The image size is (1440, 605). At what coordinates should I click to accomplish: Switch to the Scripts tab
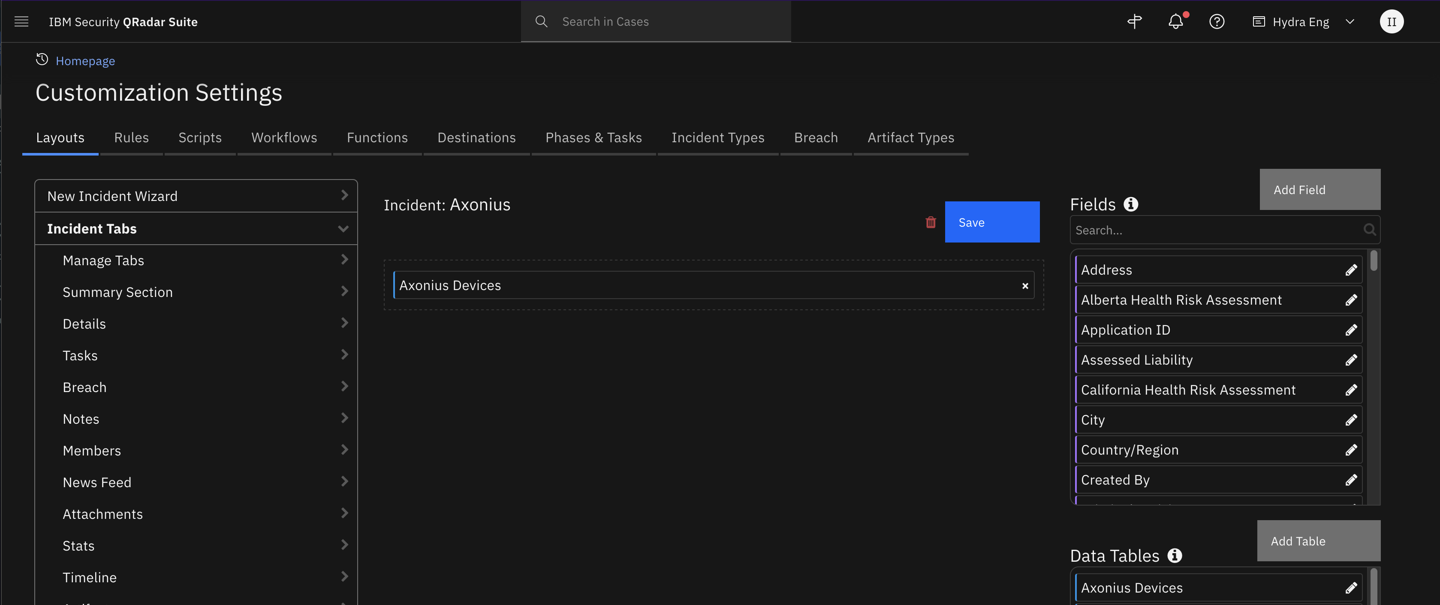coord(200,138)
